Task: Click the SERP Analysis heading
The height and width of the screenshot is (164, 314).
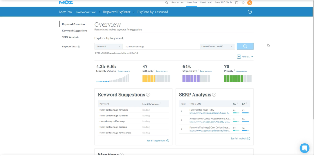Action: [x=195, y=95]
